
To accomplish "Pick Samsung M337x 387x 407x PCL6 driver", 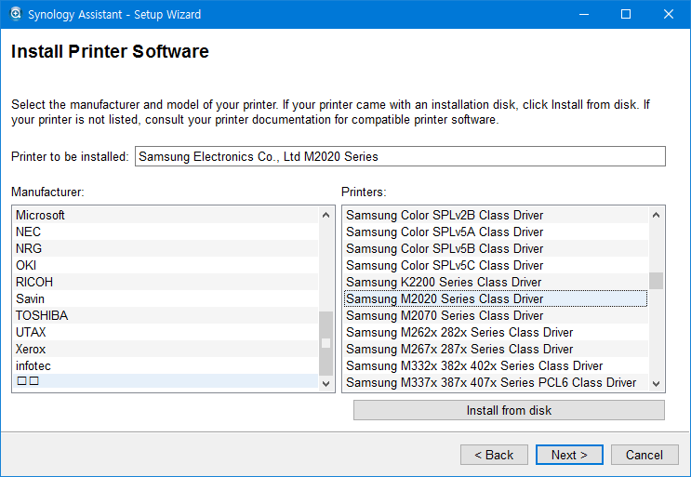I will 491,382.
